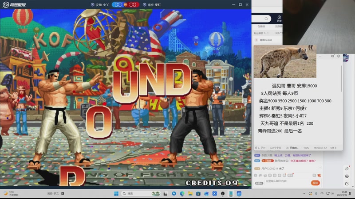This screenshot has width=355, height=199.
Task: Click the Windows line ending in the notepad status bar
Action: (x=320, y=148)
